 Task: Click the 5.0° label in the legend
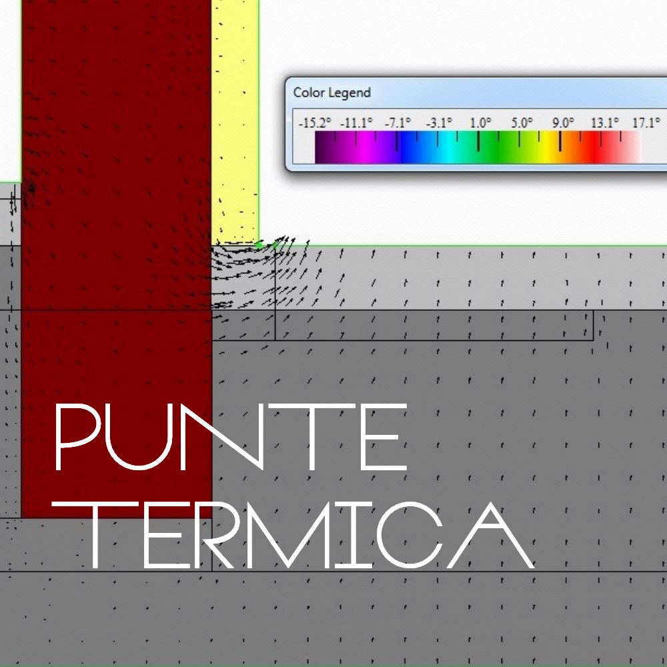[522, 123]
